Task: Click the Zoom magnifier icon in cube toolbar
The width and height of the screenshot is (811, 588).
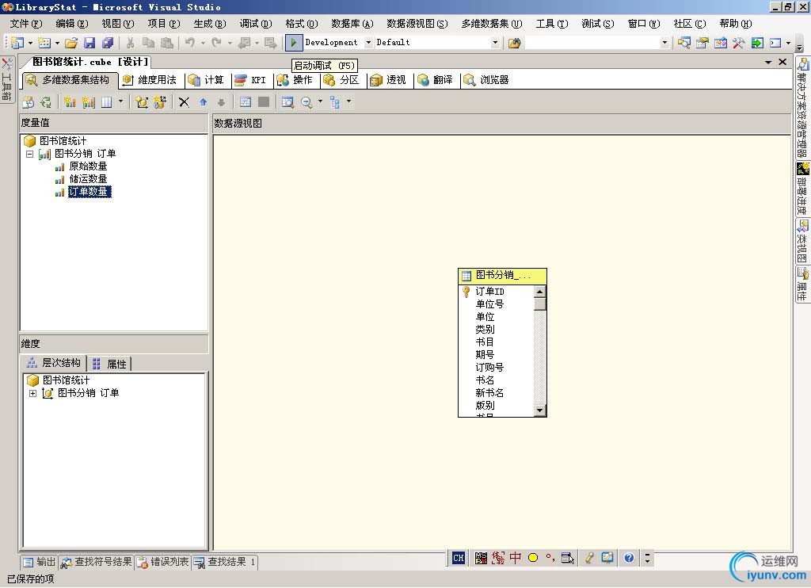Action: [307, 102]
